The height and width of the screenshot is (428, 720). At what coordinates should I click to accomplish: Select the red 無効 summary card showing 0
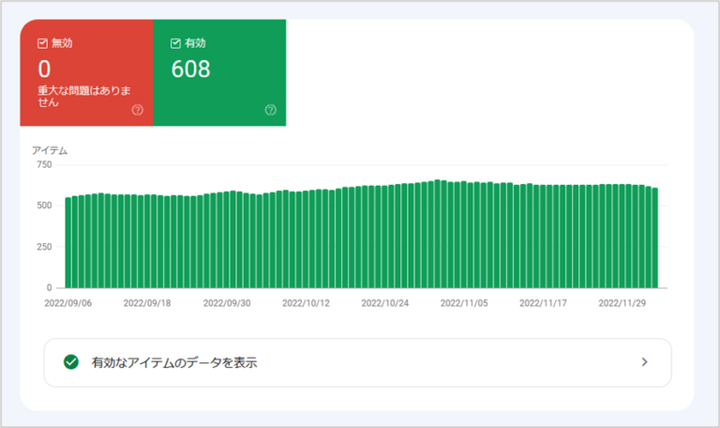point(86,72)
